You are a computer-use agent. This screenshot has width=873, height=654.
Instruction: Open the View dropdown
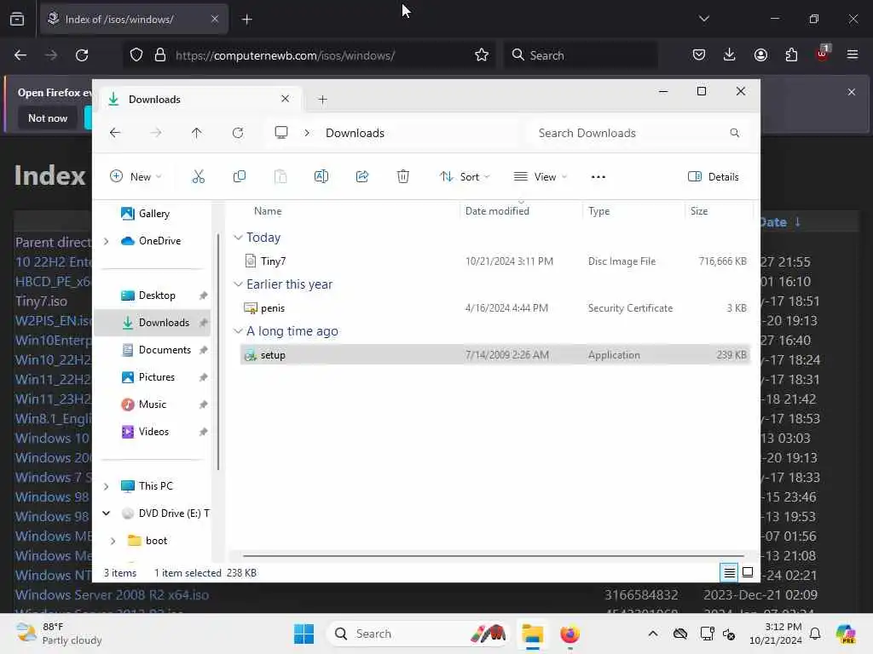click(x=540, y=177)
